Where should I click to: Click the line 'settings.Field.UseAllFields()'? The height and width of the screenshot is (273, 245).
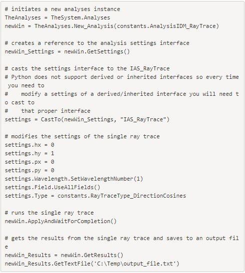click(x=52, y=187)
